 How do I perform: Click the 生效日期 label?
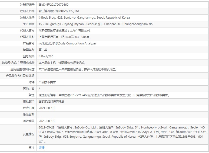pyautogui.click(x=29, y=114)
